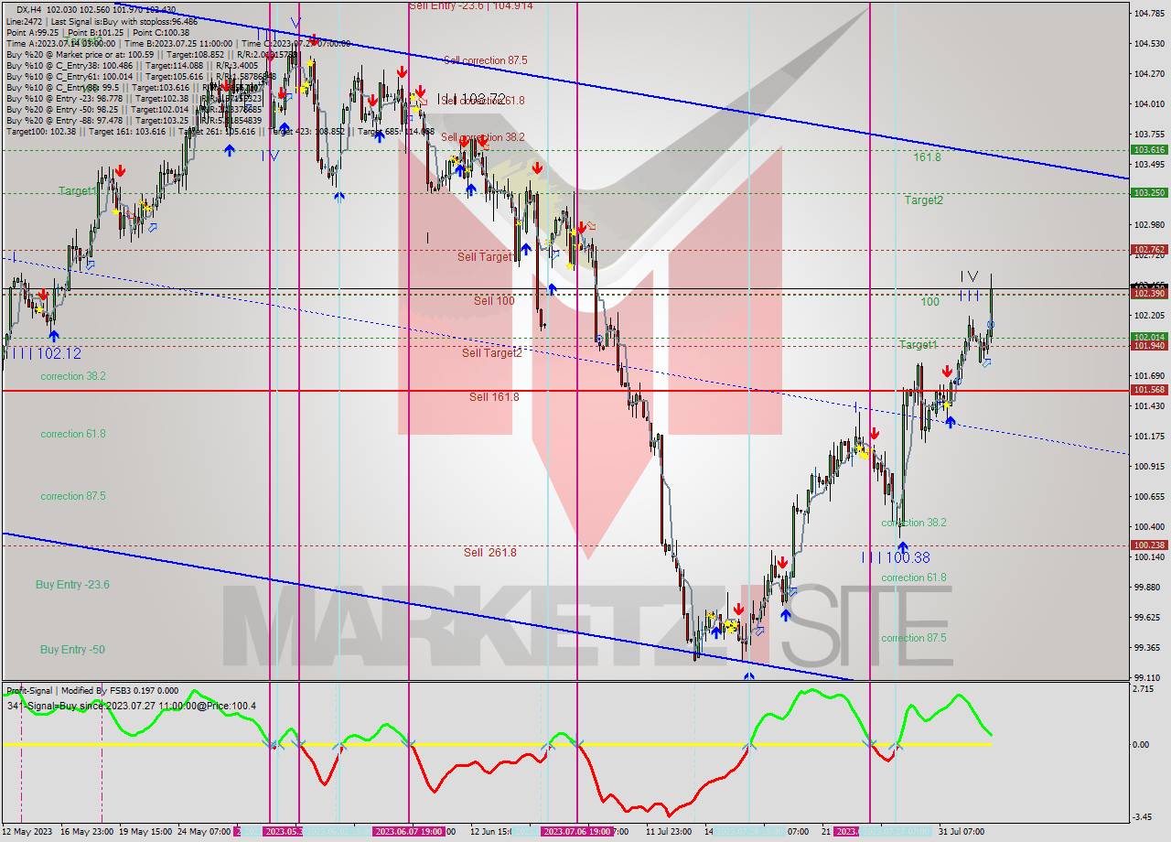The width and height of the screenshot is (1171, 842).
Task: Click the 102.014 price tag on axis
Action: [x=1149, y=337]
